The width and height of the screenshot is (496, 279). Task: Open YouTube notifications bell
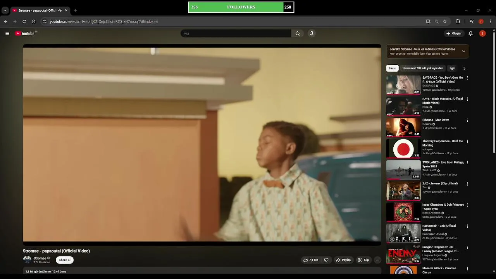[x=470, y=33]
